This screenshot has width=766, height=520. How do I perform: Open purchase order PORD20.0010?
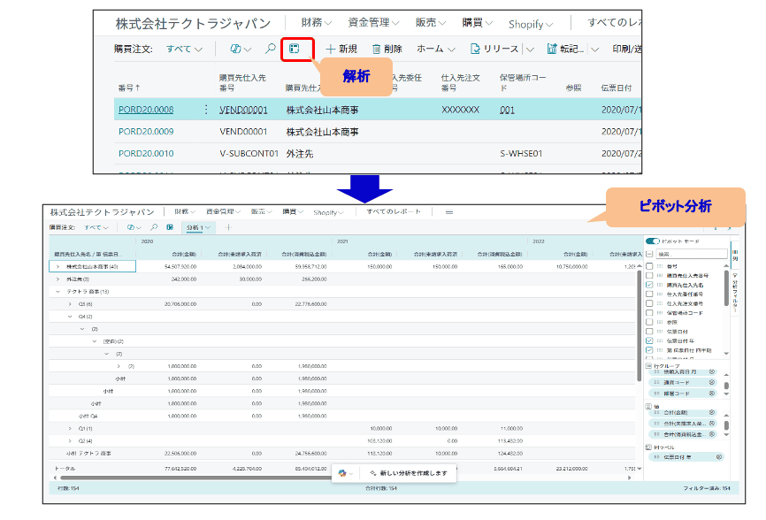[x=146, y=153]
